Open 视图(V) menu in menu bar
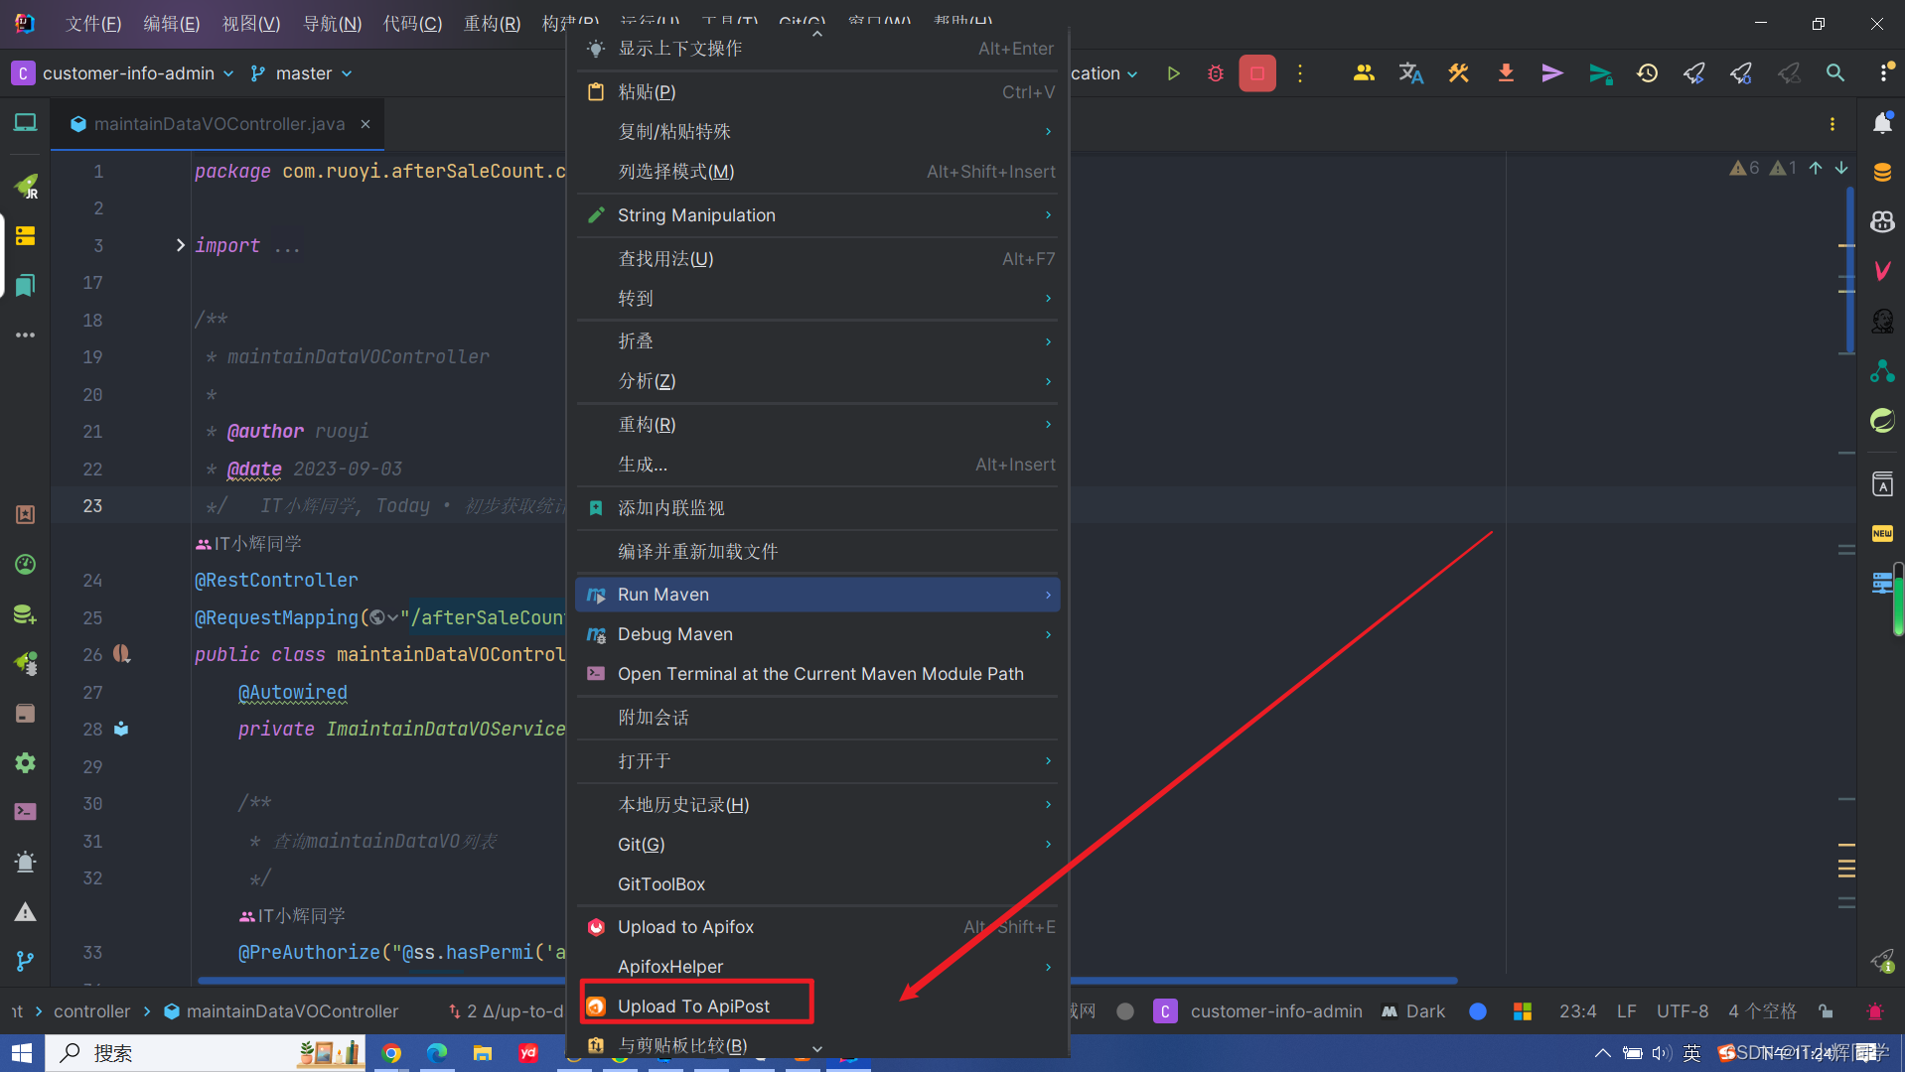Screen dimensions: 1905x1072 (x=251, y=23)
